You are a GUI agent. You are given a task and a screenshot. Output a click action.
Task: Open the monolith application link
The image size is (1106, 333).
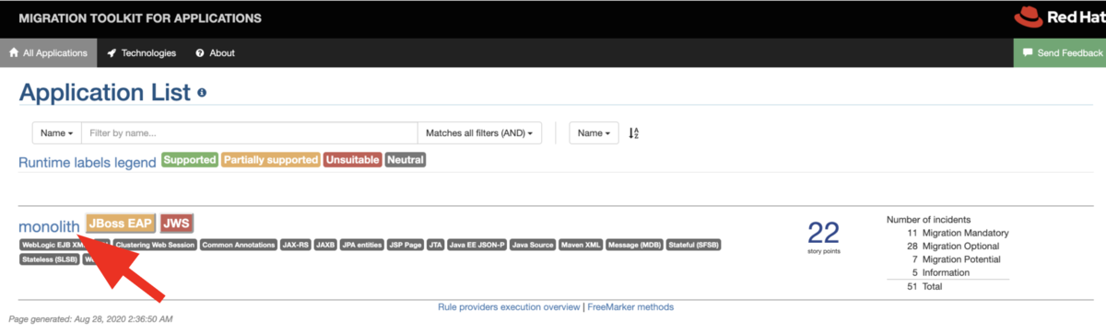coord(49,225)
